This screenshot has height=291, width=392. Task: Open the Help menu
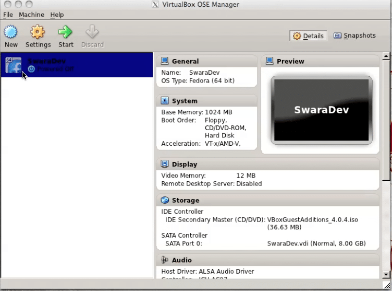coord(57,15)
